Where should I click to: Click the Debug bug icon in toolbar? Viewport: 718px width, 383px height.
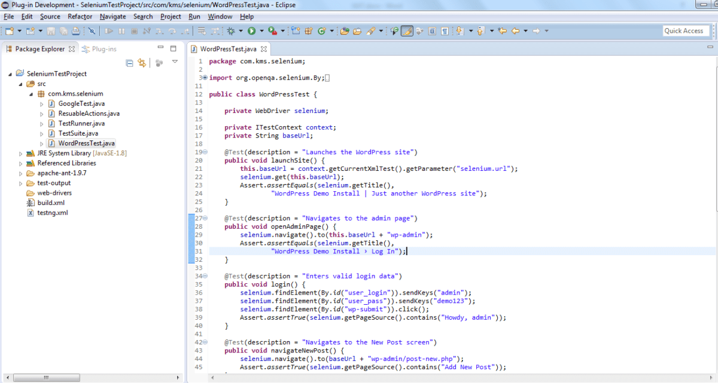click(x=232, y=31)
